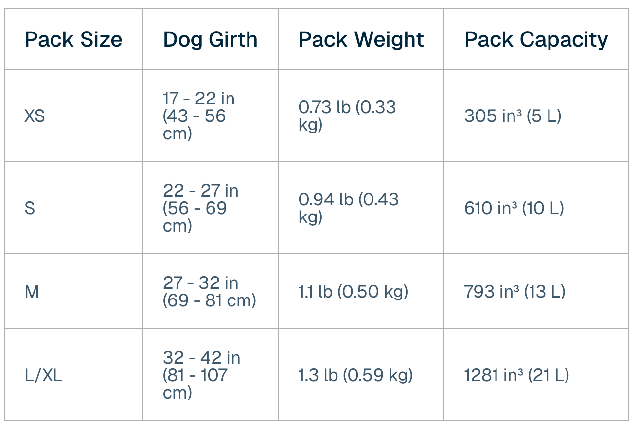The width and height of the screenshot is (638, 432).
Task: Click the Pack Weight column header
Action: [x=361, y=39]
